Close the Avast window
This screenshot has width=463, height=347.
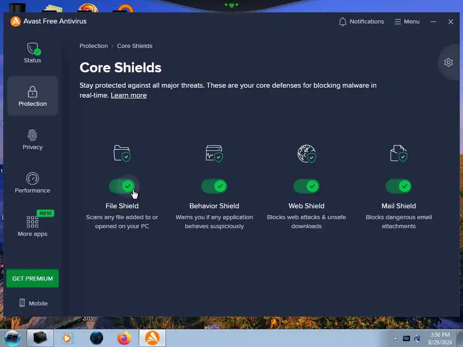(451, 22)
